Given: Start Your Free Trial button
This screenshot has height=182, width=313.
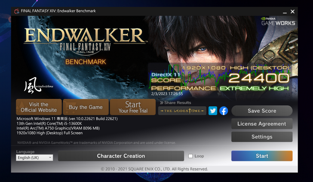Looking at the screenshot, I should click(x=133, y=107).
